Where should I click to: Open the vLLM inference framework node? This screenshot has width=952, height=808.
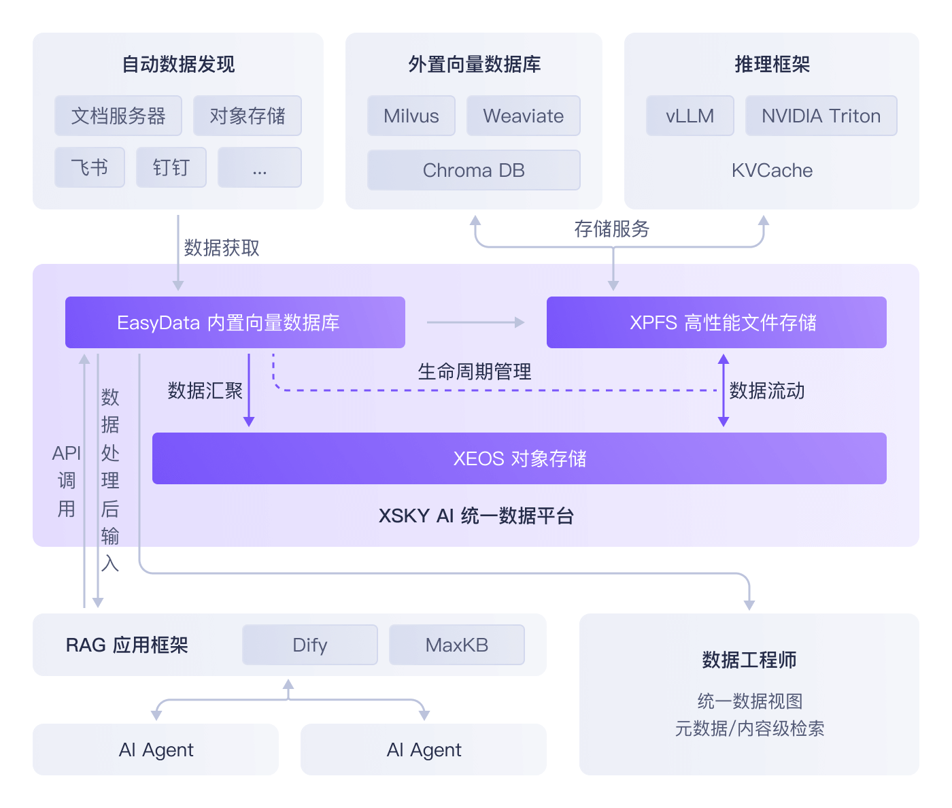pyautogui.click(x=690, y=116)
